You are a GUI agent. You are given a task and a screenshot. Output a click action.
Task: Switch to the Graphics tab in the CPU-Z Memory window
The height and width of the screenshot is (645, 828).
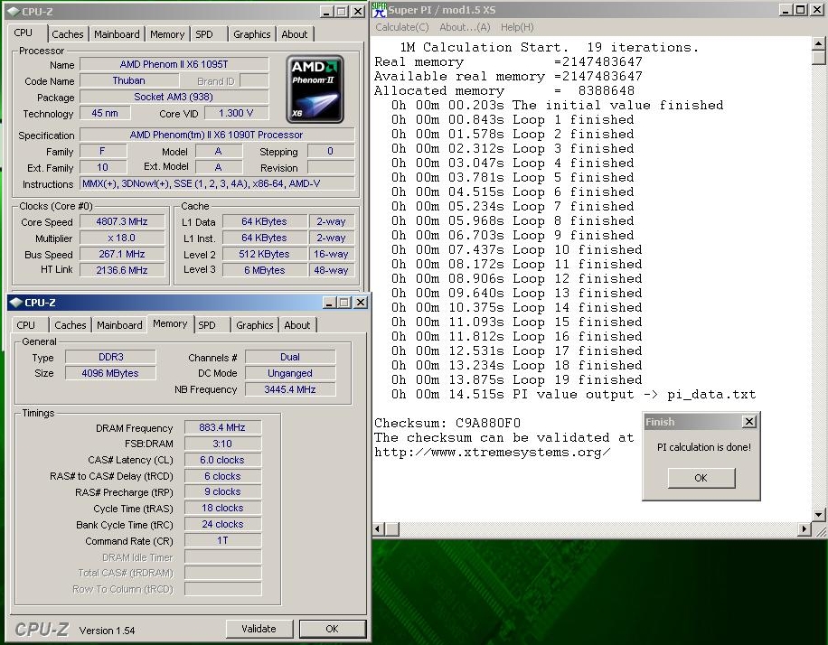pyautogui.click(x=254, y=325)
